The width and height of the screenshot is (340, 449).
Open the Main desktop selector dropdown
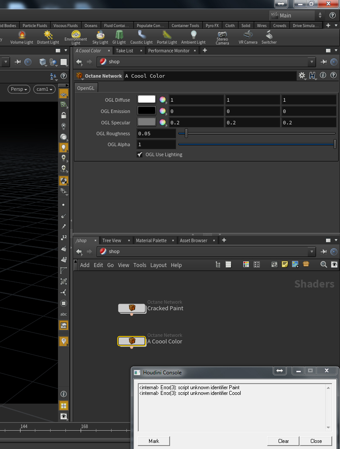click(x=296, y=15)
